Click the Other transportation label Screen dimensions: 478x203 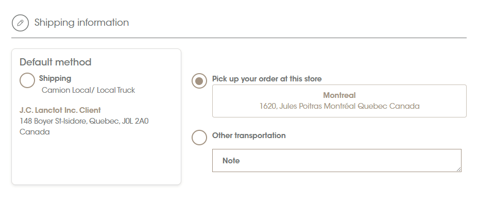249,136
